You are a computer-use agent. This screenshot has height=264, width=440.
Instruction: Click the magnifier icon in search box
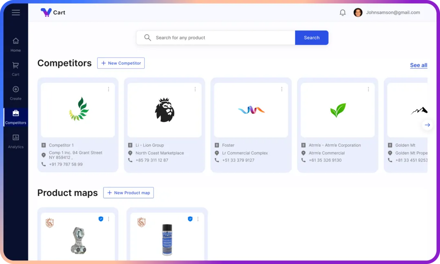click(x=147, y=37)
